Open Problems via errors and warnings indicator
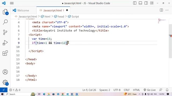The width and height of the screenshot is (172, 96). pos(15,90)
